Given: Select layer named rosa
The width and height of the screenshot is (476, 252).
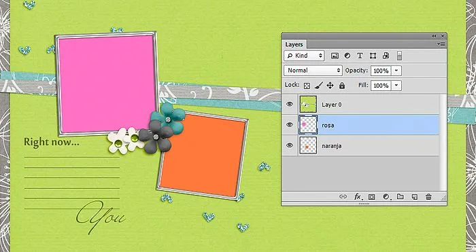Looking at the screenshot, I should [x=328, y=125].
